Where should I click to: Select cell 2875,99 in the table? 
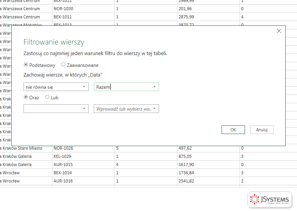(x=208, y=17)
